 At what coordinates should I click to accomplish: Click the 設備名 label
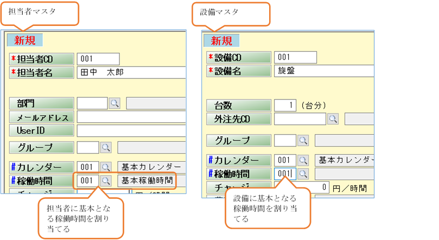[239, 71]
